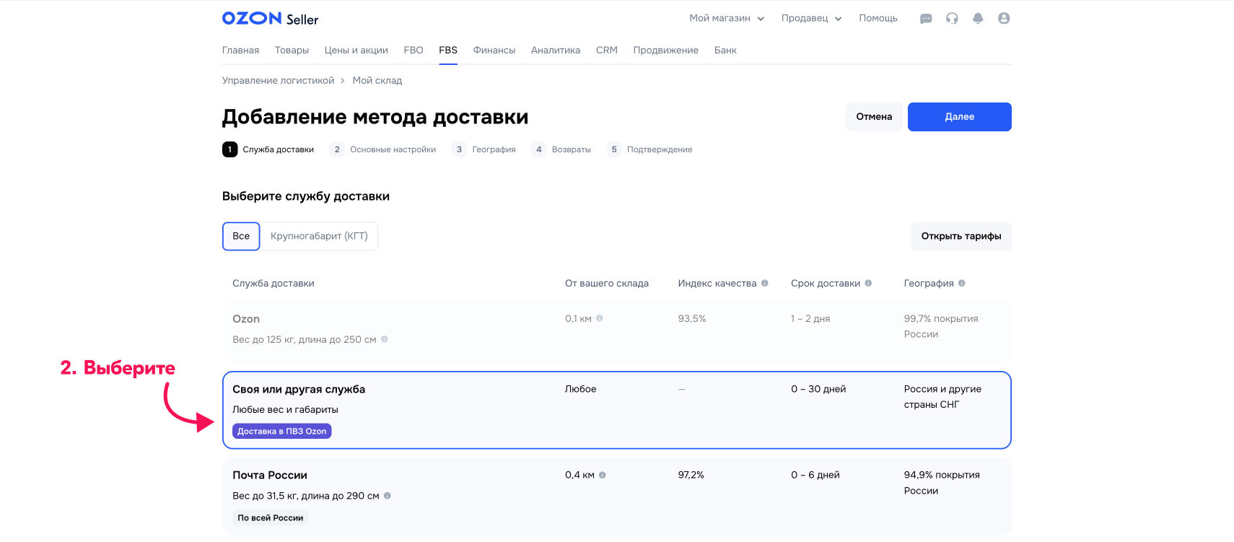Click the headset support icon
This screenshot has height=542, width=1234.
[952, 19]
